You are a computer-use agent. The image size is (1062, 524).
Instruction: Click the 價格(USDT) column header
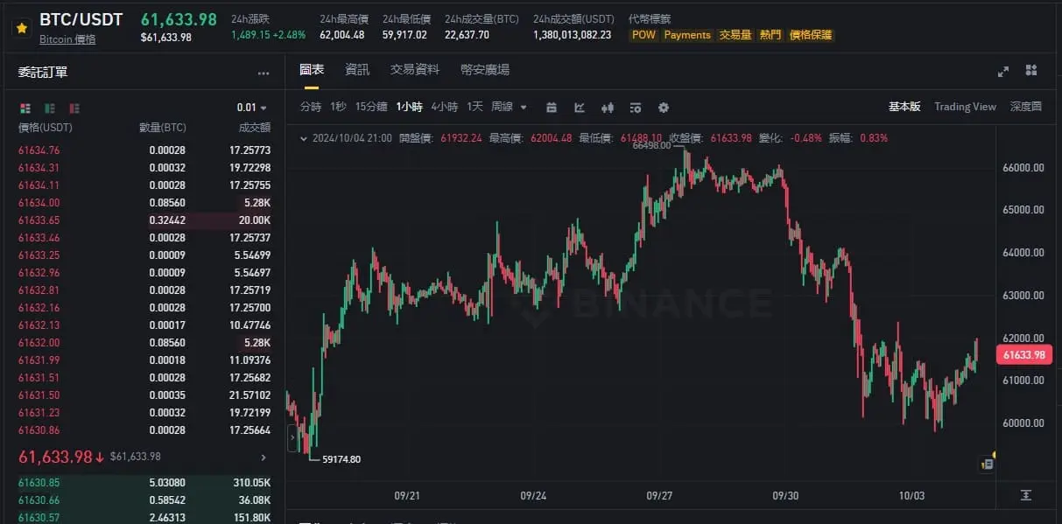46,128
